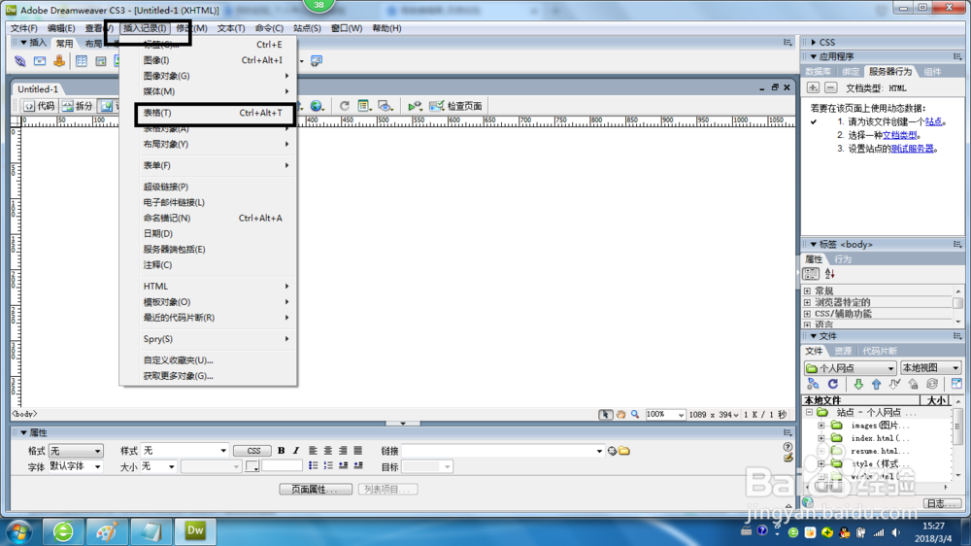Click the 链接 link input field
Screen dimensions: 971x546
(502, 451)
